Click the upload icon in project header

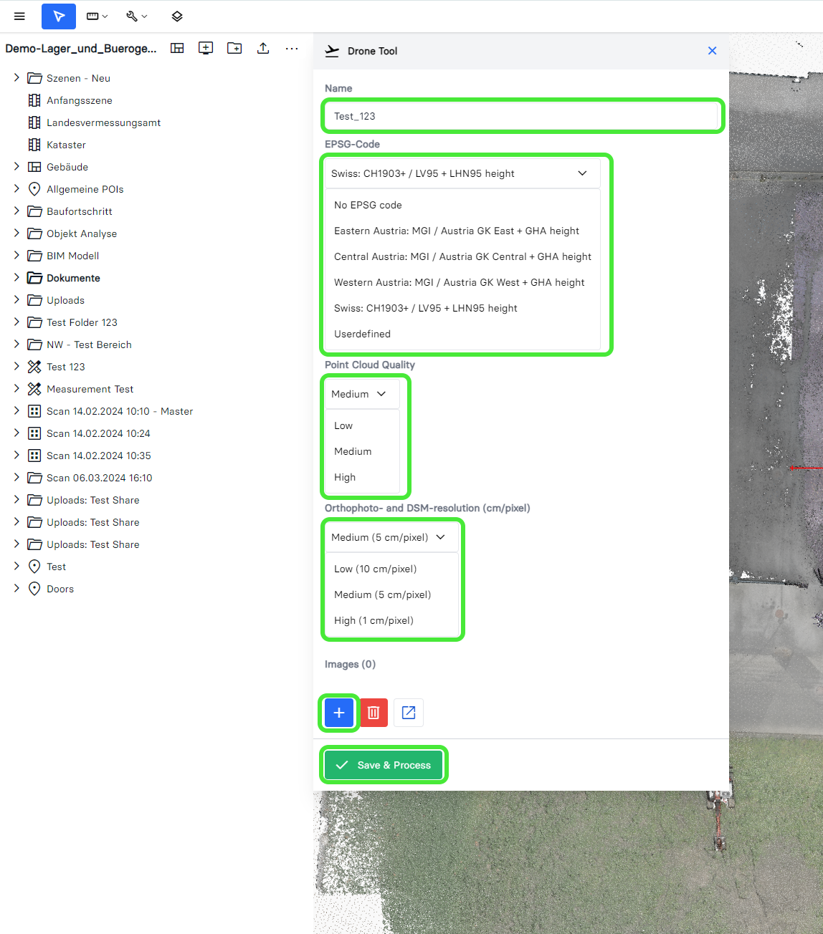tap(263, 48)
